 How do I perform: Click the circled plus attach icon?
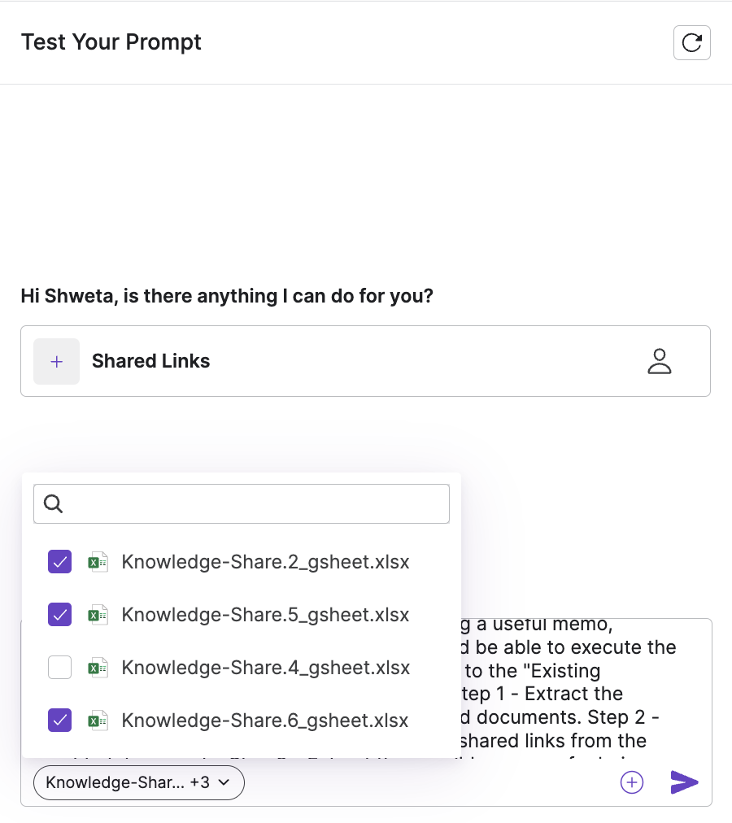(632, 782)
